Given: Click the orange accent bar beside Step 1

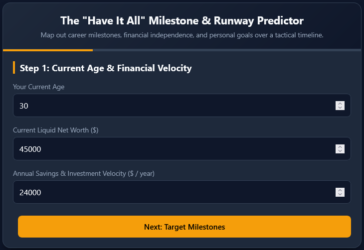Looking at the screenshot, I should [x=14, y=68].
